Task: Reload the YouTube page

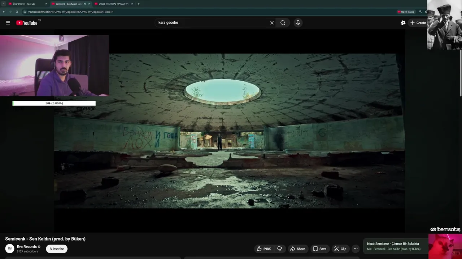Action: coord(17,12)
